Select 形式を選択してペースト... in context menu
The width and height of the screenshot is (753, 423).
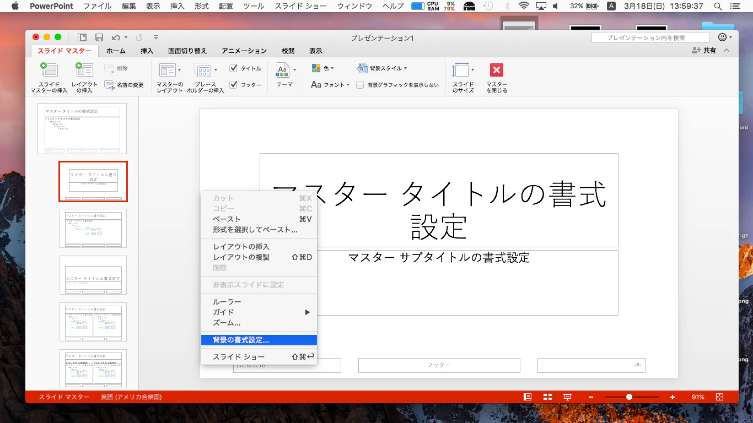259,230
